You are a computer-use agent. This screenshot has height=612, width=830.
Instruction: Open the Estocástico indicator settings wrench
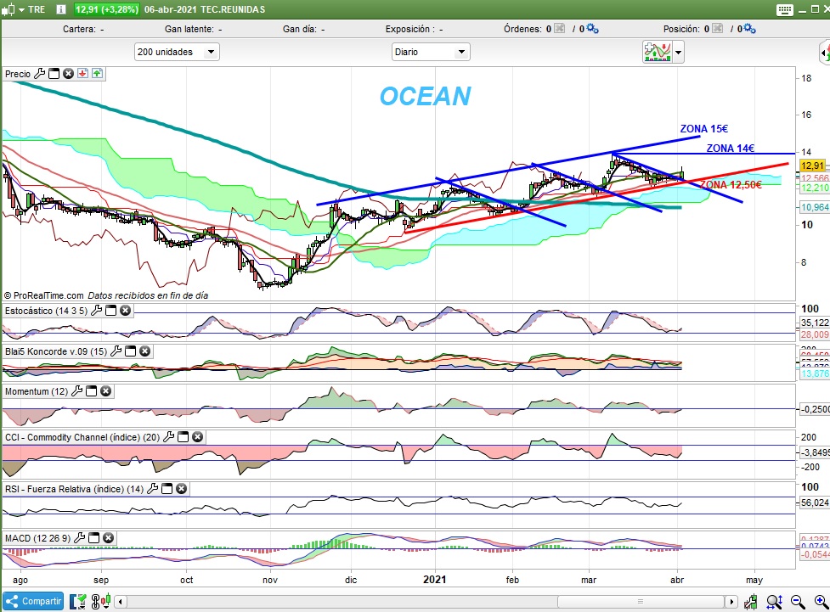click(96, 311)
